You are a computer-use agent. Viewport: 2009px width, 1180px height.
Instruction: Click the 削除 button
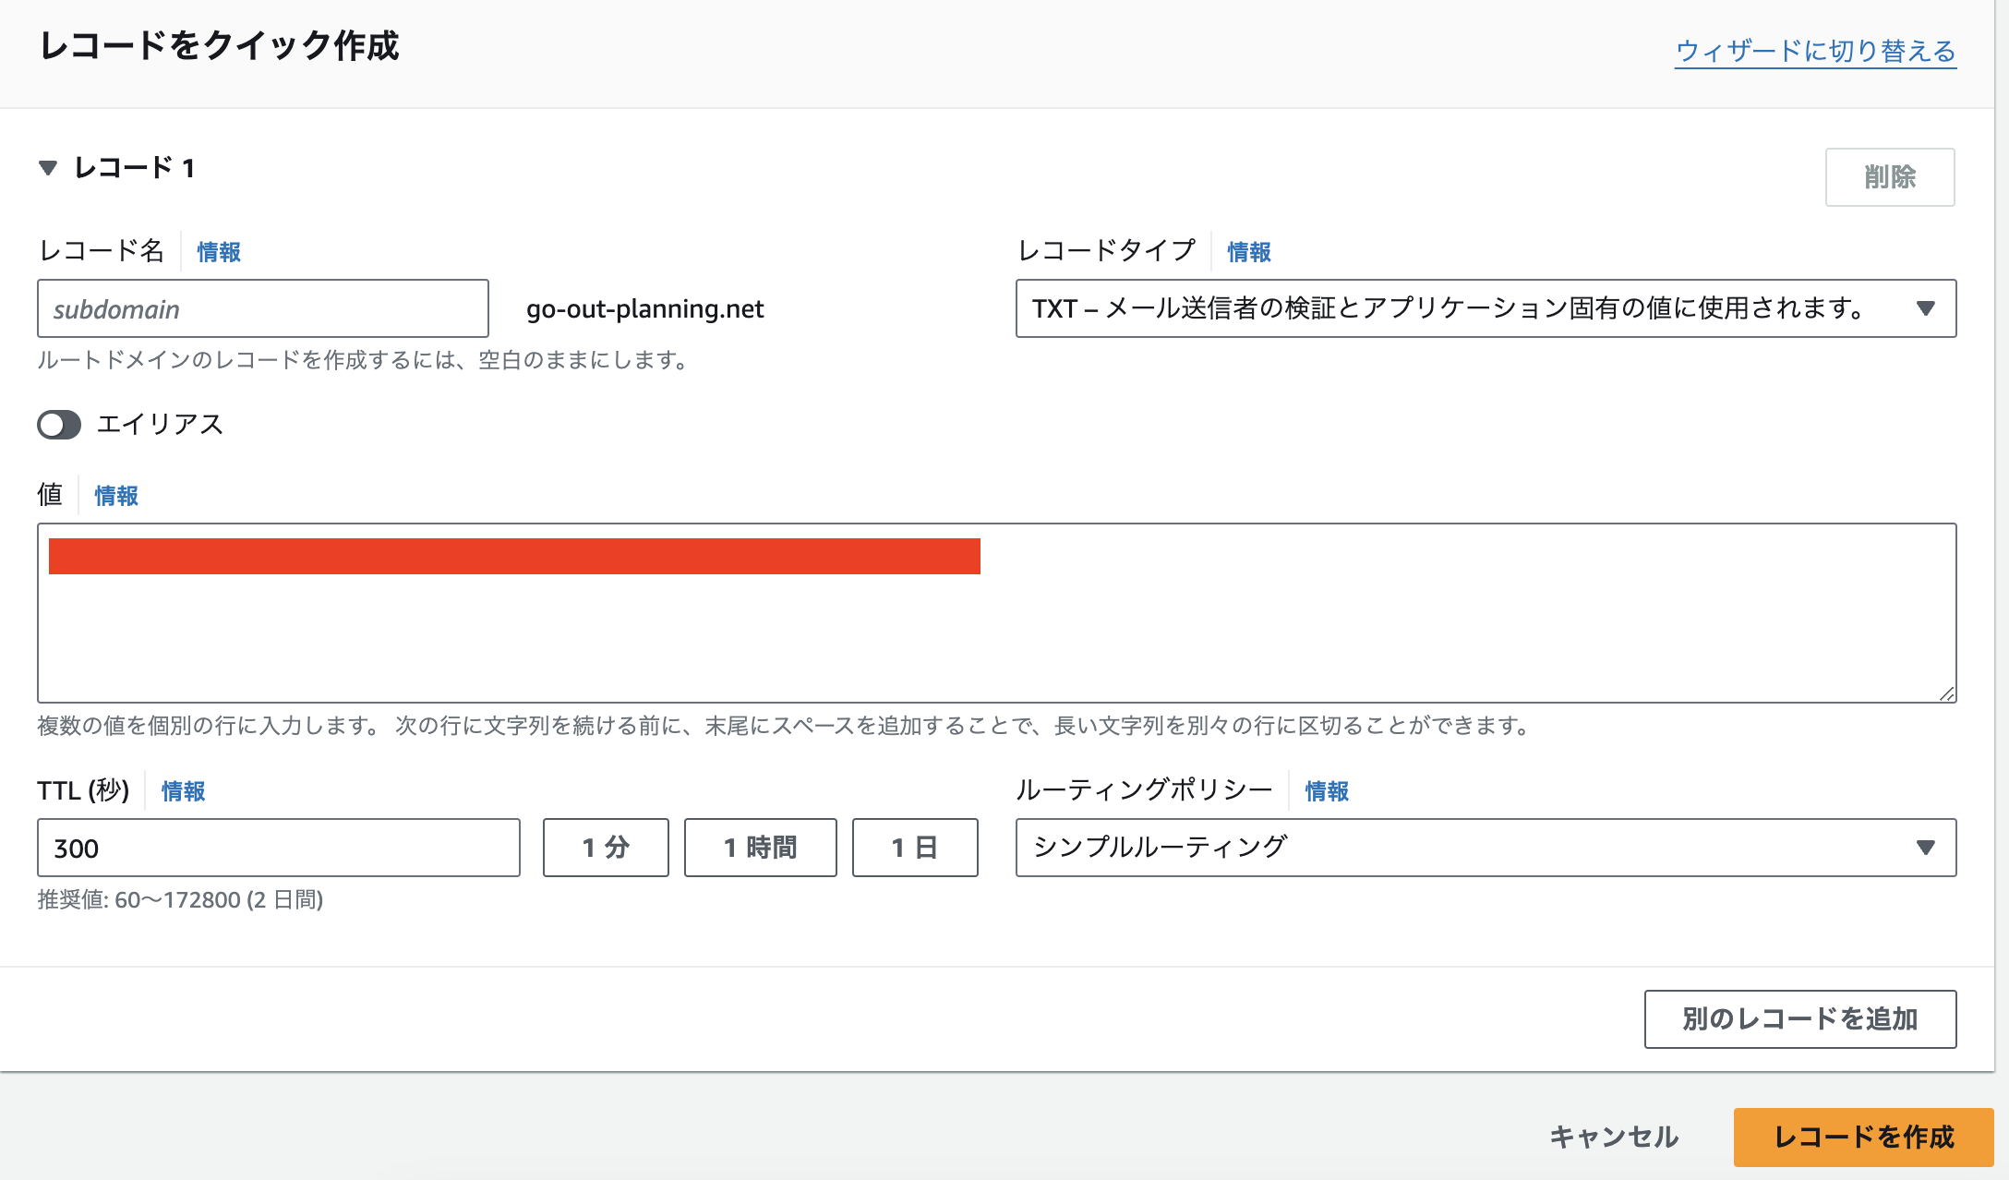point(1889,177)
